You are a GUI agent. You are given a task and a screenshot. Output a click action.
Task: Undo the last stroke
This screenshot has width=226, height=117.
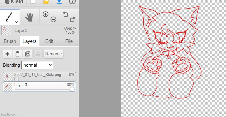65,14
